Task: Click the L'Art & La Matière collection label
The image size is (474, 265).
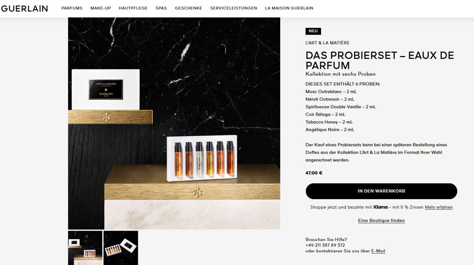Action: [x=327, y=43]
